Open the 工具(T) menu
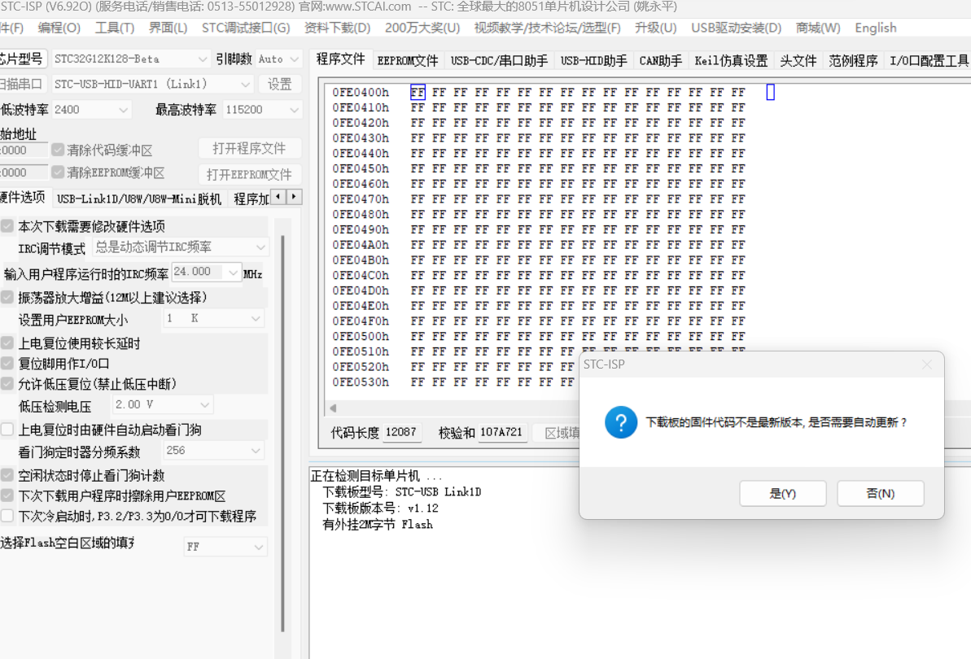The image size is (971, 659). 115,28
